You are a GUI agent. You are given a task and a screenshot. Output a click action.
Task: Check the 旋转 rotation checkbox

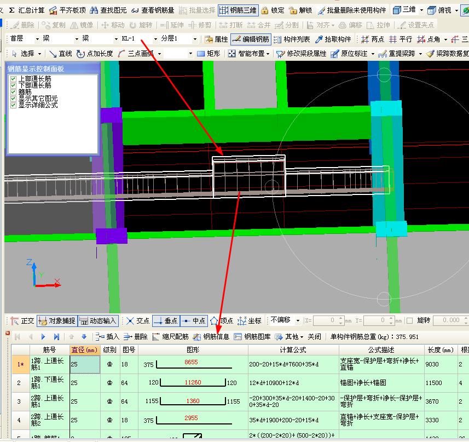click(410, 321)
